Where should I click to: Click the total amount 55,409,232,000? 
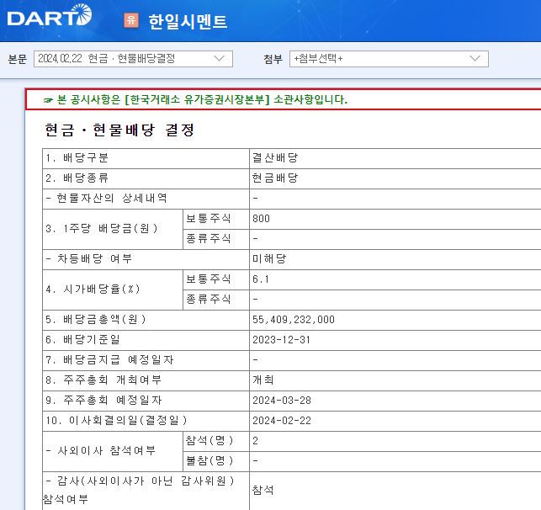click(294, 320)
